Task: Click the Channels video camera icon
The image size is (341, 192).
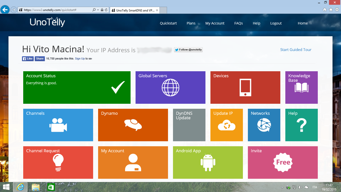Action: point(58,125)
